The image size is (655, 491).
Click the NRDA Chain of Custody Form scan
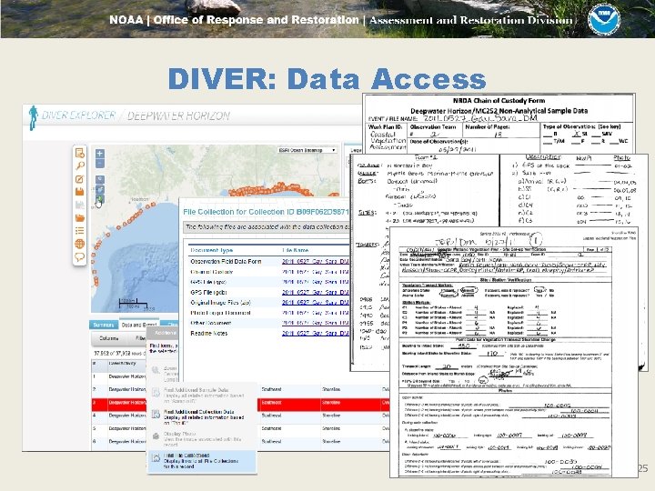pyautogui.click(x=499, y=123)
